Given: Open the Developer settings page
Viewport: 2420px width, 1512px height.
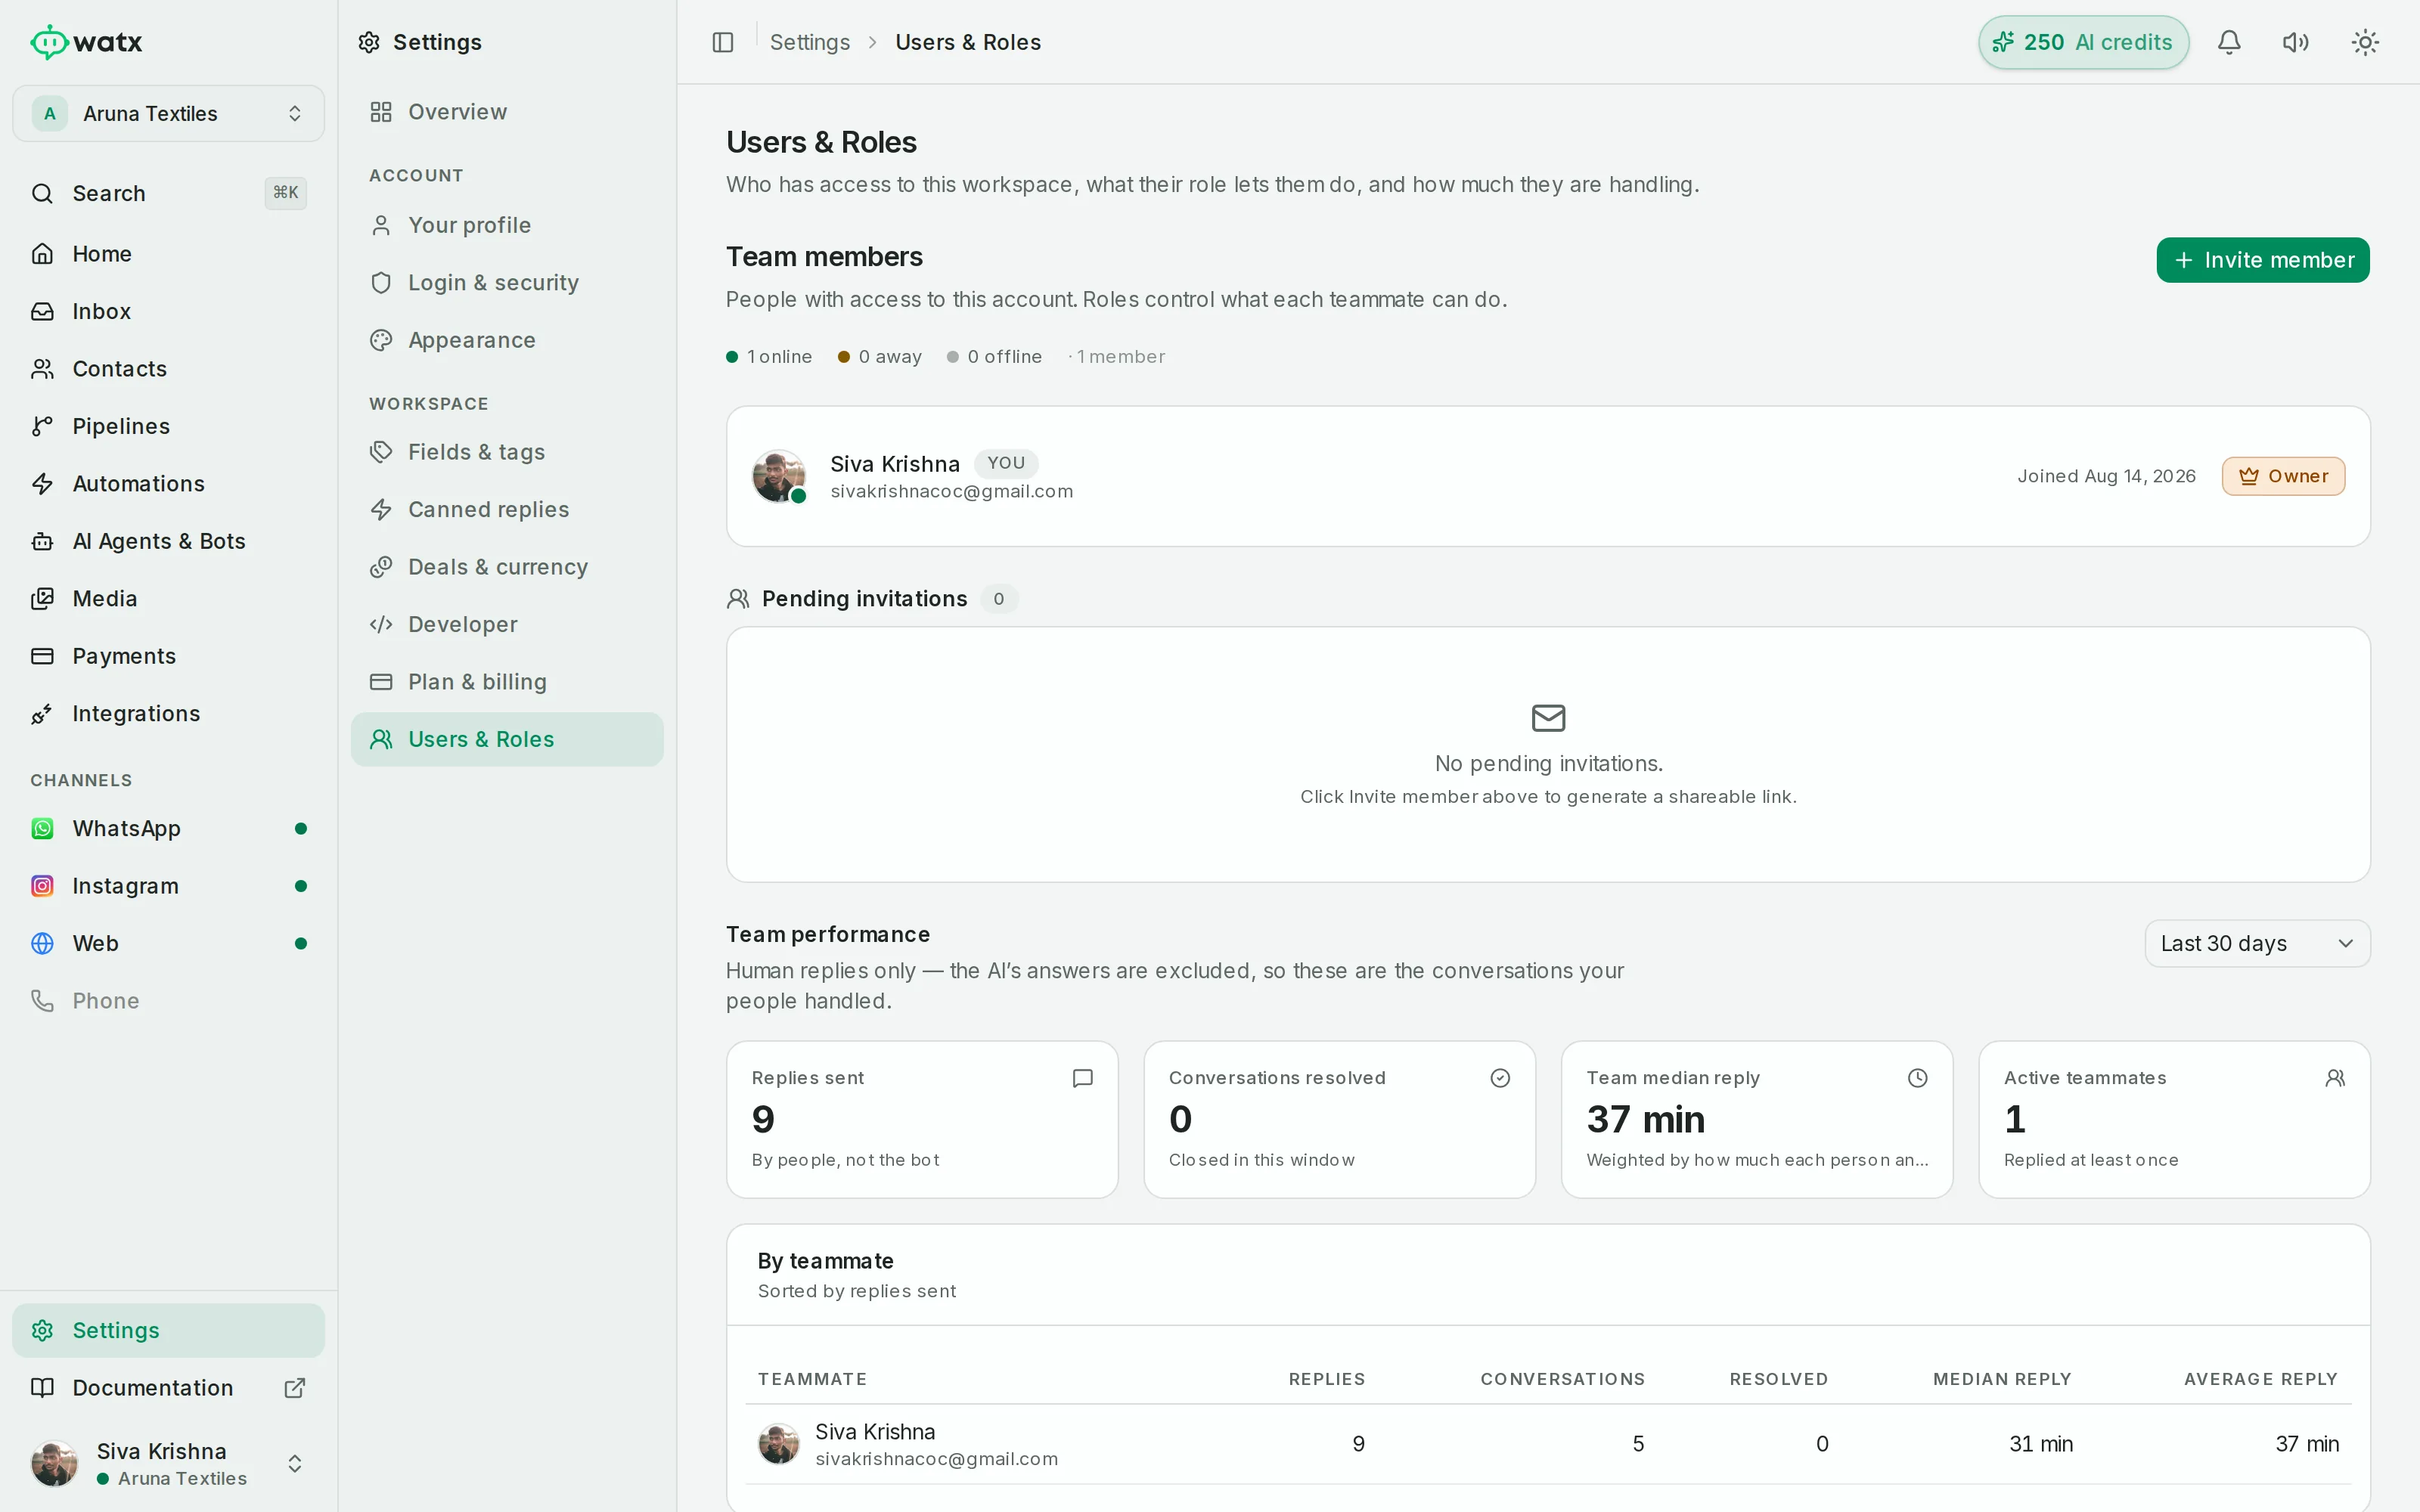Looking at the screenshot, I should click(507, 625).
